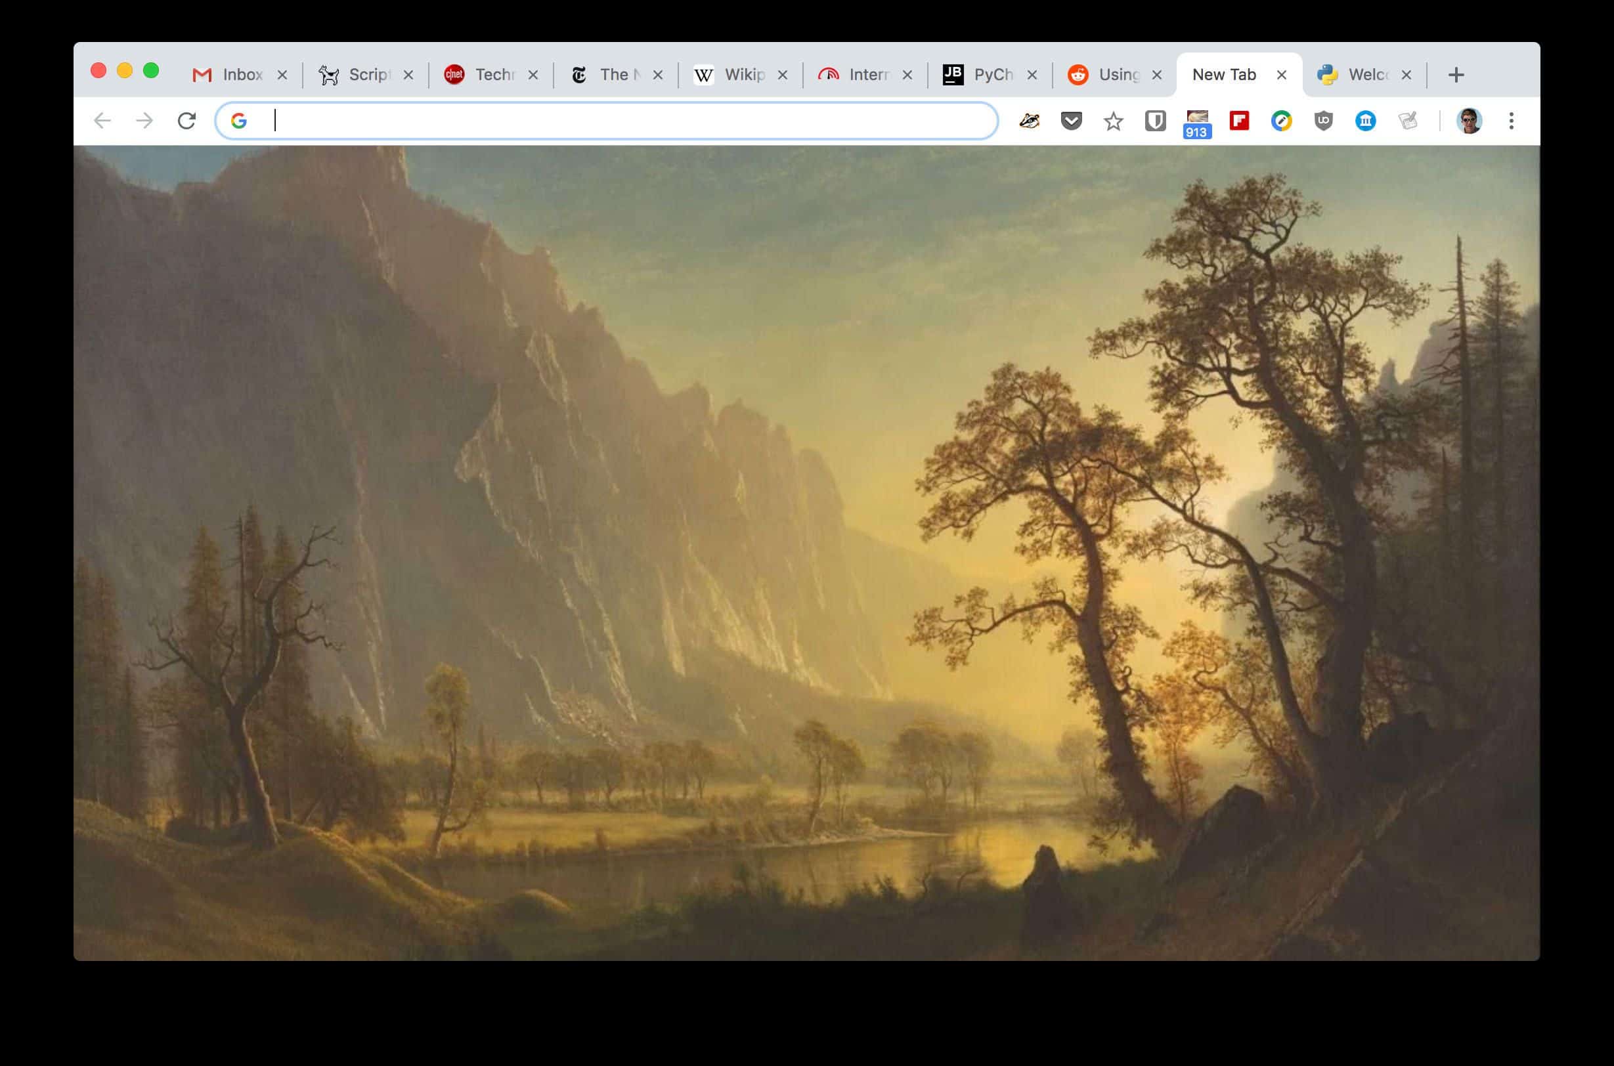The image size is (1614, 1066).
Task: Open the Bitwarden password manager extension
Action: coord(1154,121)
